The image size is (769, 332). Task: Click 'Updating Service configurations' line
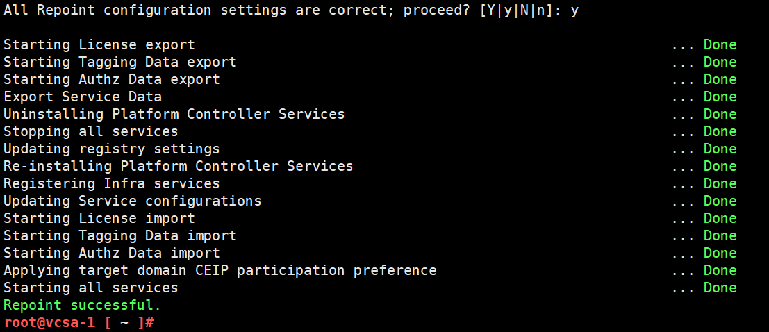[133, 201]
